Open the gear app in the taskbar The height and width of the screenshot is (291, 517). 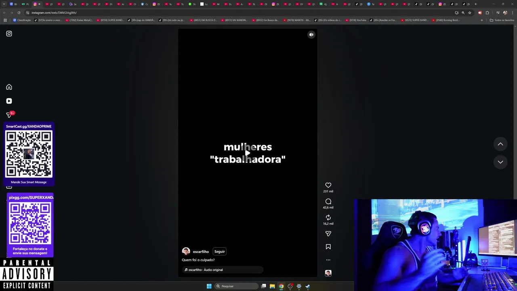coord(298,286)
